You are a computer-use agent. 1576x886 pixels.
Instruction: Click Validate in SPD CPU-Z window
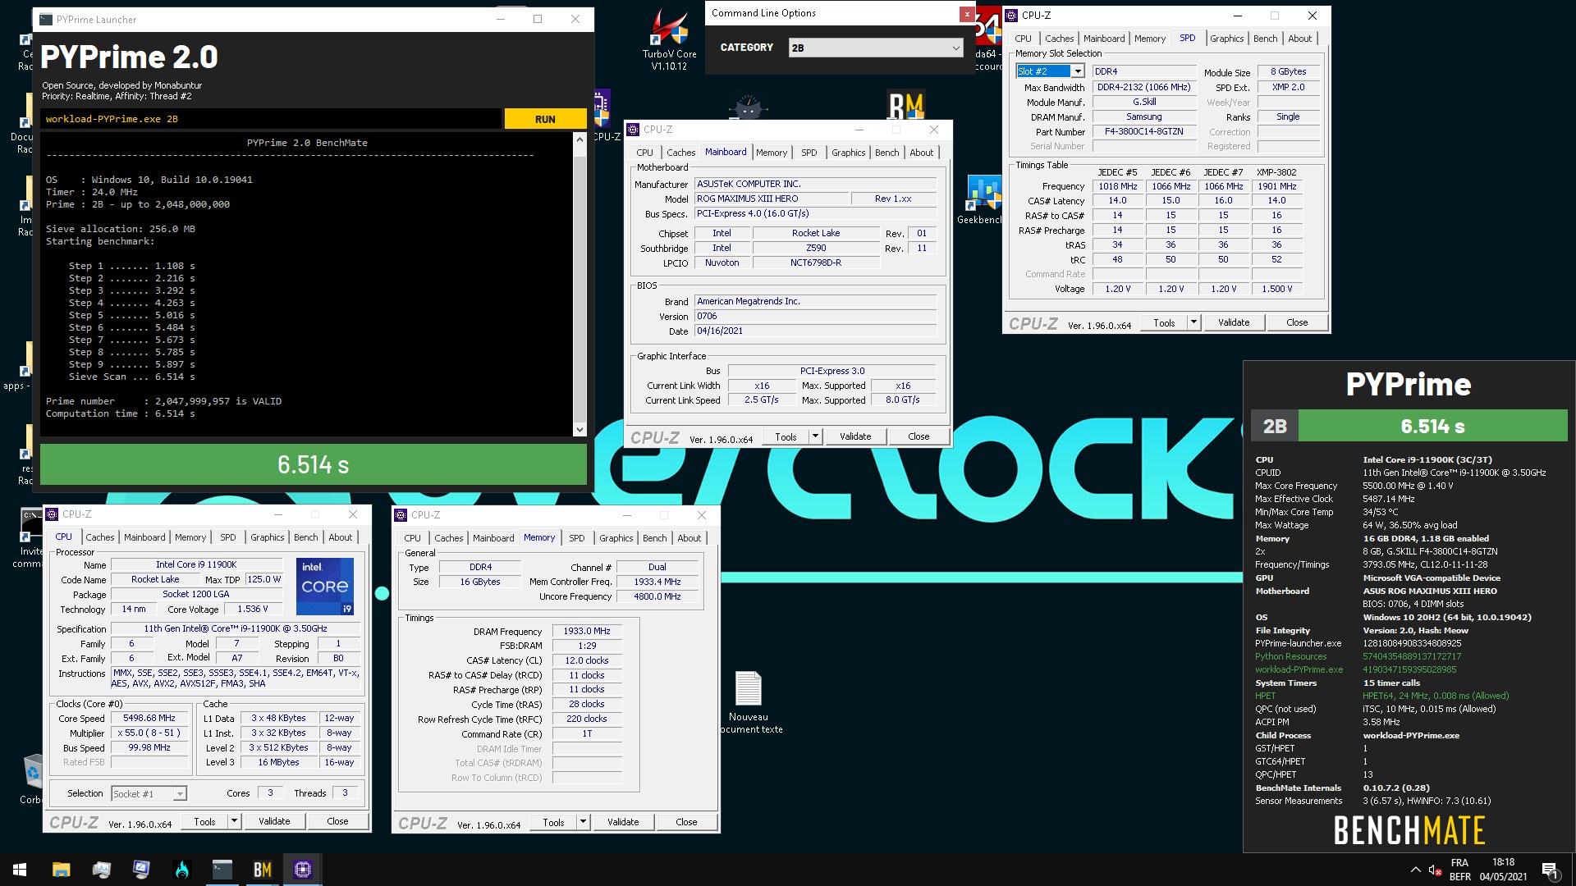1234,322
